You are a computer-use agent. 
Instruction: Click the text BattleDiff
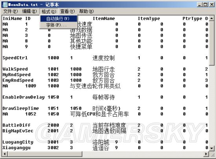pos(16,125)
